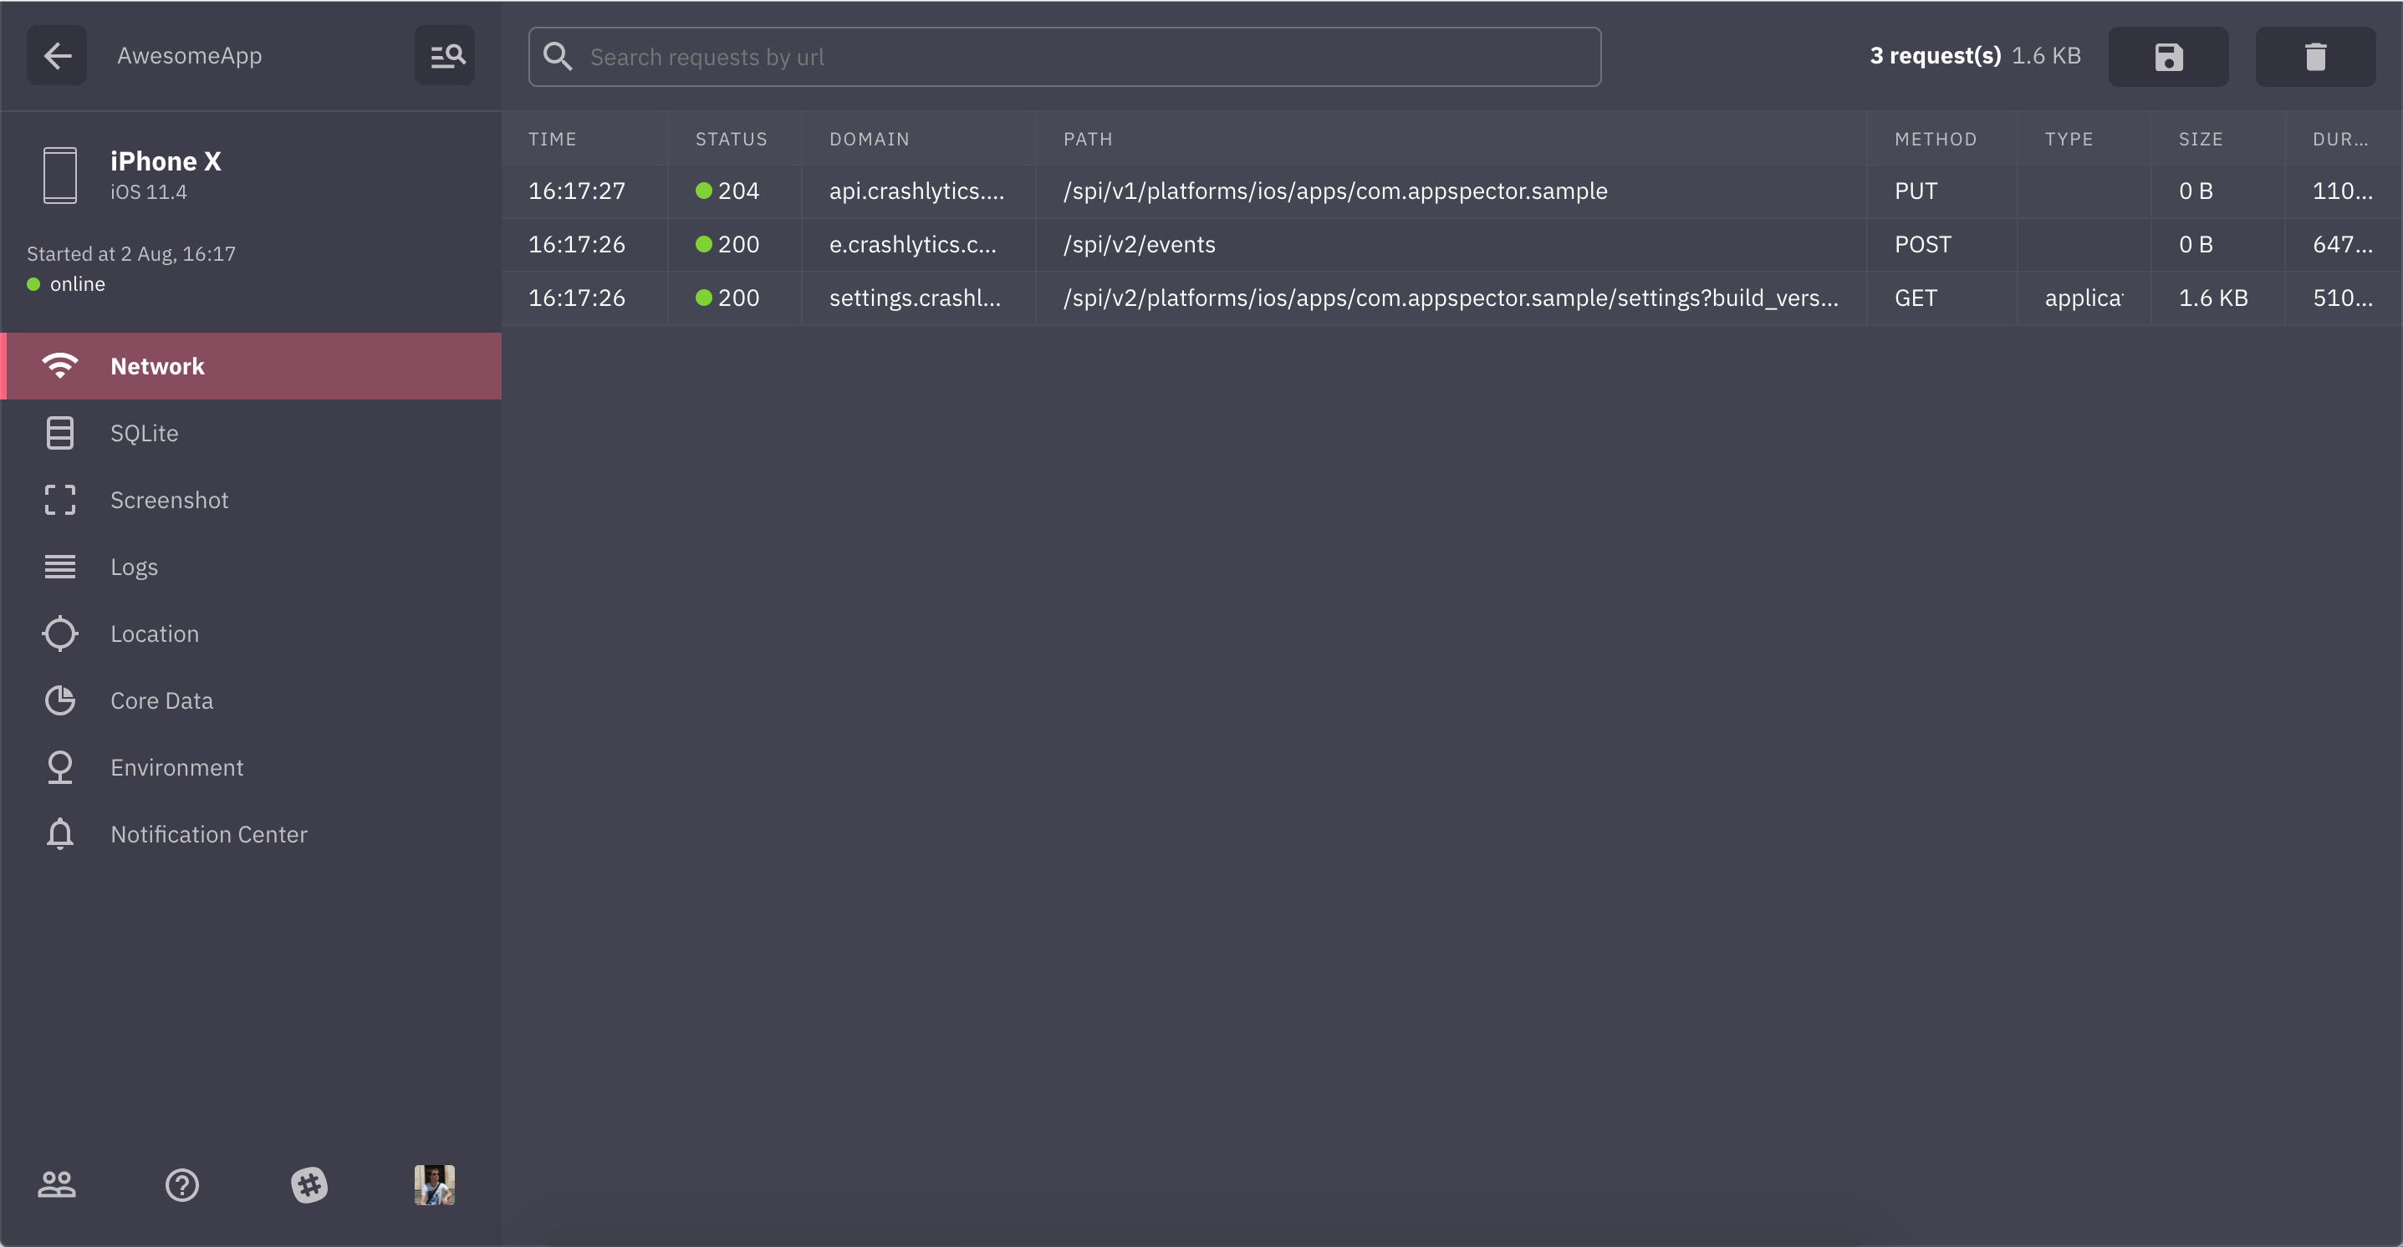Image resolution: width=2403 pixels, height=1247 pixels.
Task: Click the api.crashlytics domain cell
Action: 917,191
